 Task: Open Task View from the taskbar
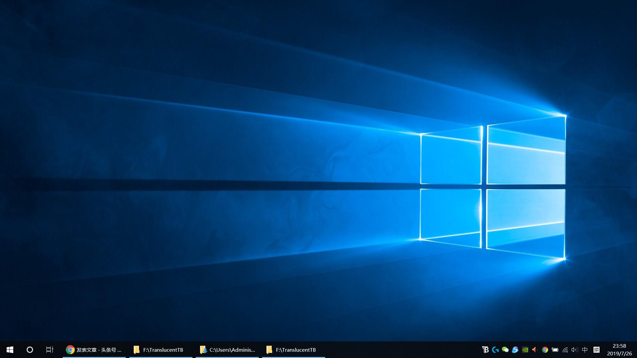(50, 350)
